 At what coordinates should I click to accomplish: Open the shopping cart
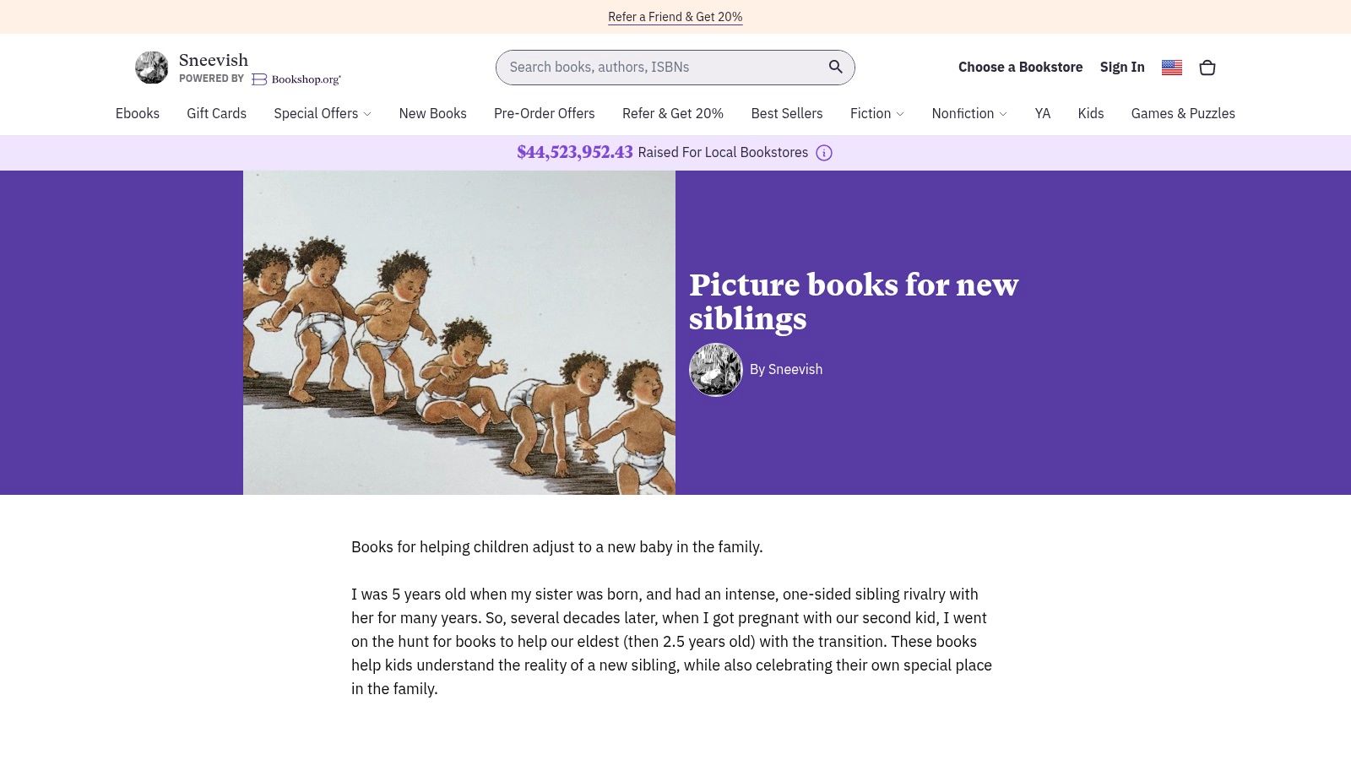tap(1207, 67)
